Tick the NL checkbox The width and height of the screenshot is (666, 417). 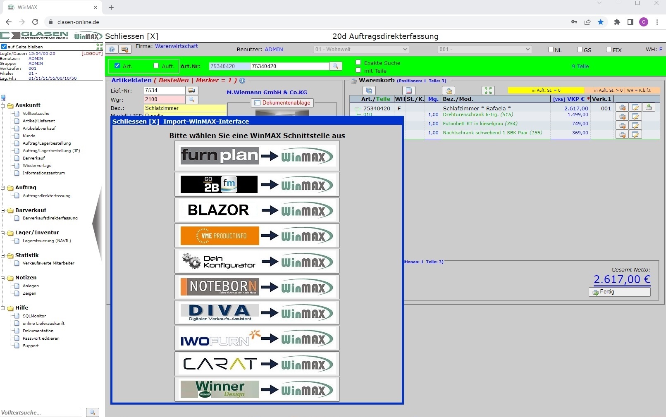(x=551, y=50)
